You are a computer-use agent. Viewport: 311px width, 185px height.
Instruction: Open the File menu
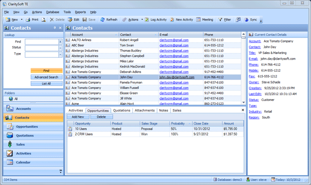[7, 12]
